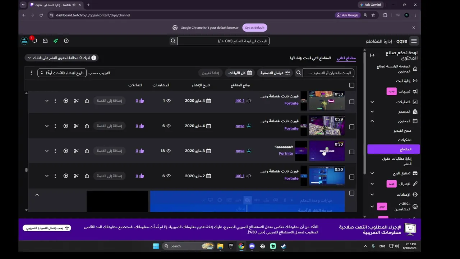Click the search icon beside the title filter field
This screenshot has width=460, height=259.
299,73
